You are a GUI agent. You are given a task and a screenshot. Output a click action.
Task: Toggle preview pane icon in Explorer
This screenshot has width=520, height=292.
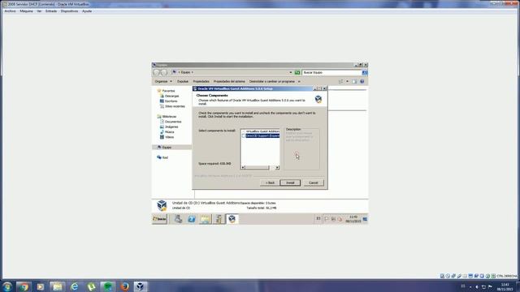[354, 81]
